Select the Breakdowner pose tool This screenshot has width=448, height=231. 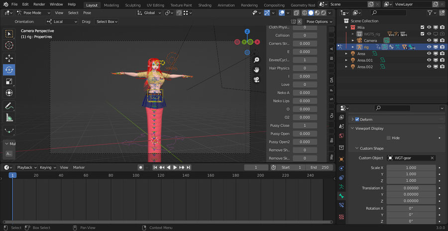9,130
